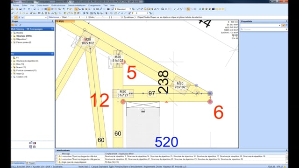This screenshot has width=299, height=168.
Task: Click the Modèle folder icon in project tree
Action: point(14,33)
